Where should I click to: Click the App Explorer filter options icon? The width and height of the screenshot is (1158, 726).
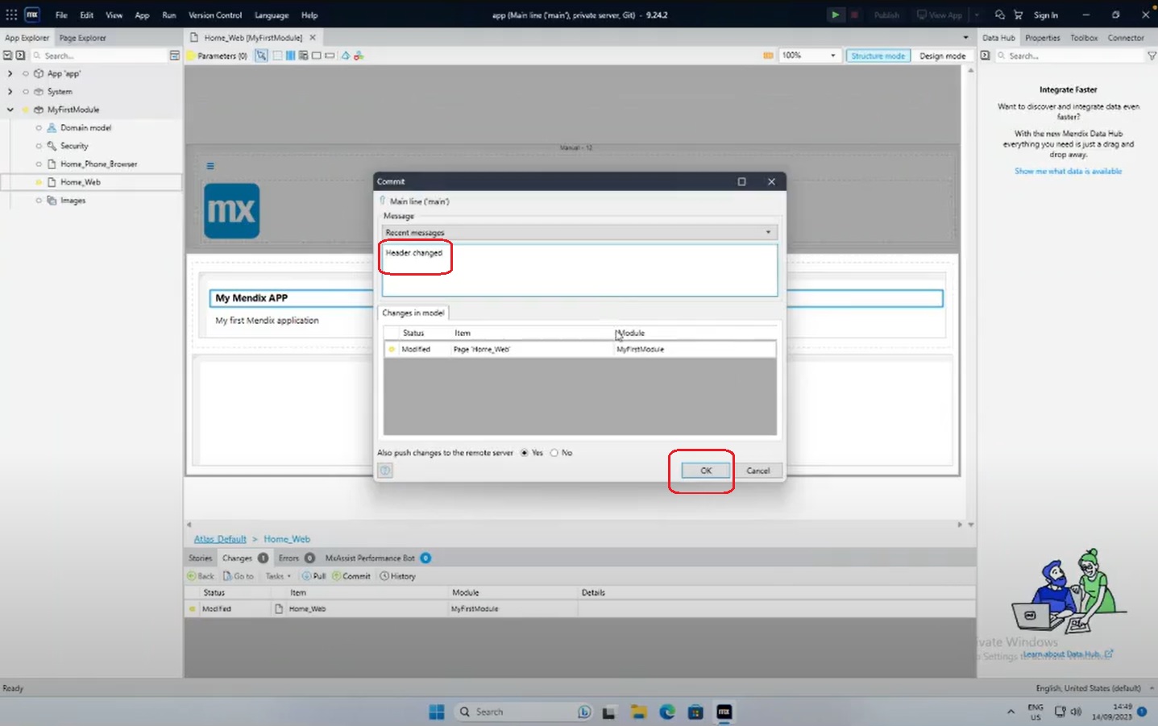175,56
